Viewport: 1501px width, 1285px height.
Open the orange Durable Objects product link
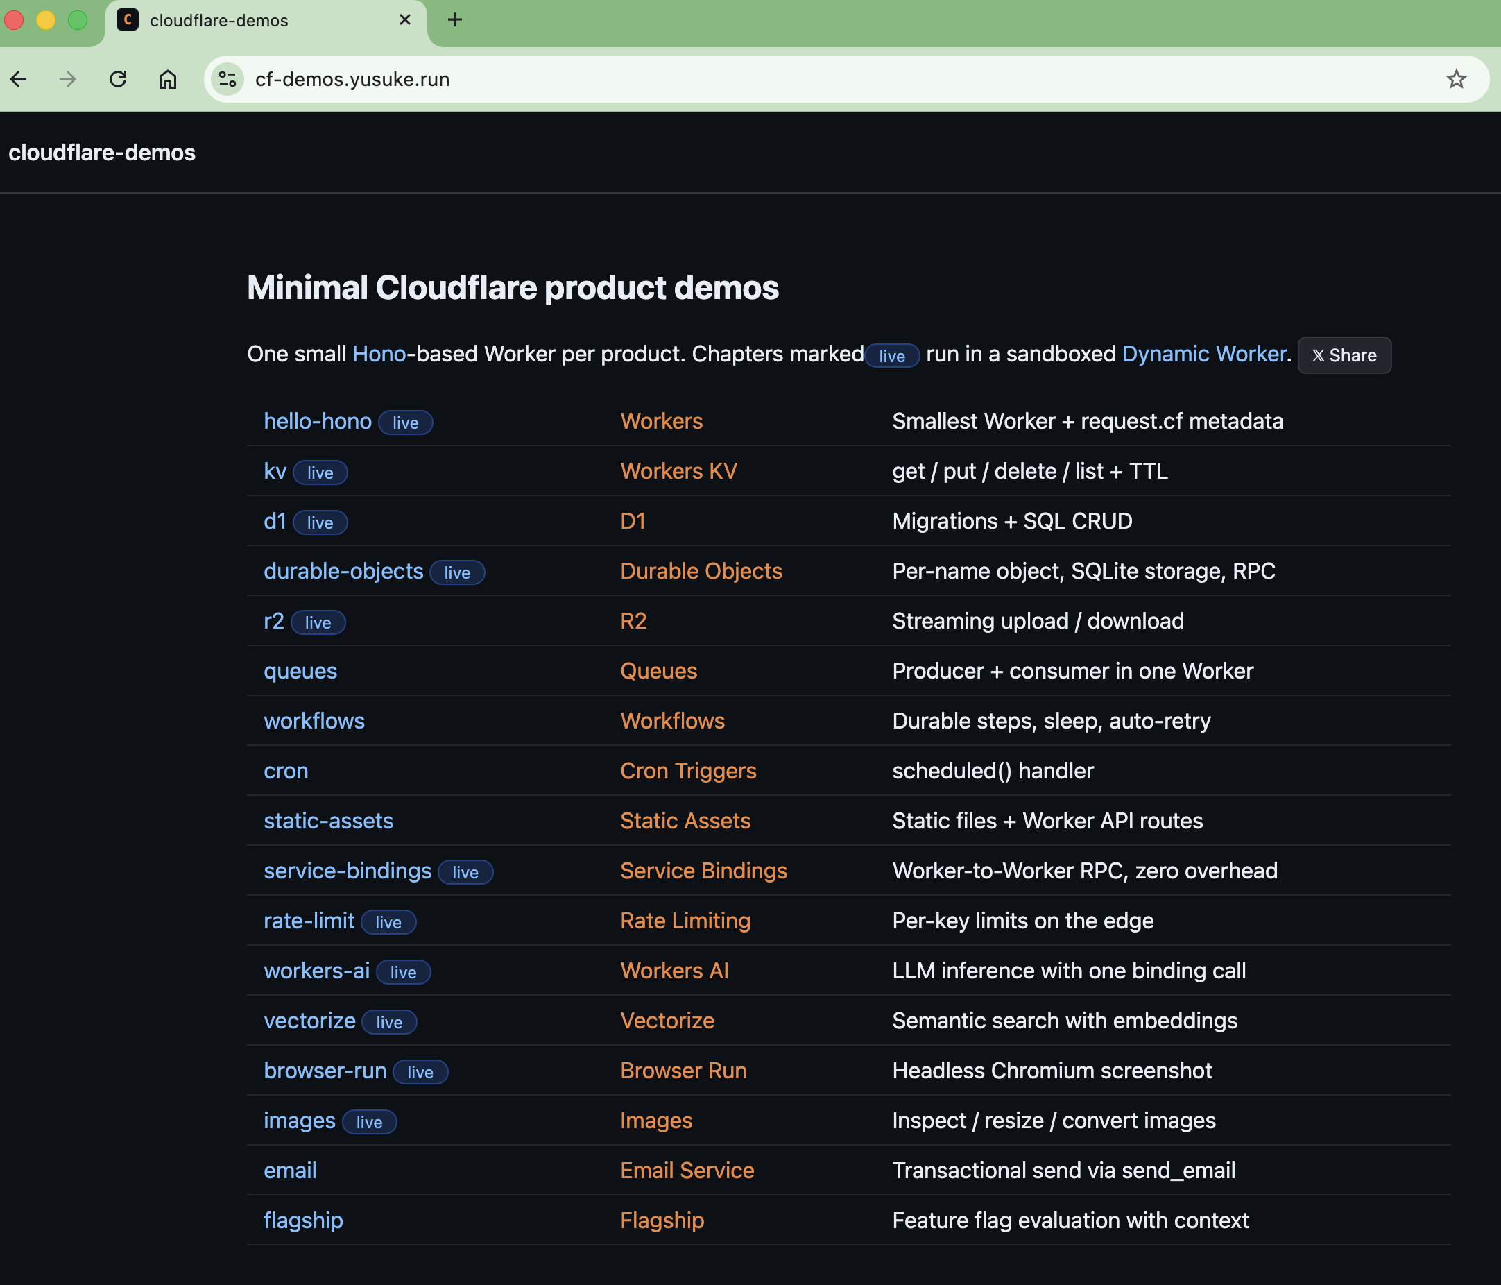[701, 571]
